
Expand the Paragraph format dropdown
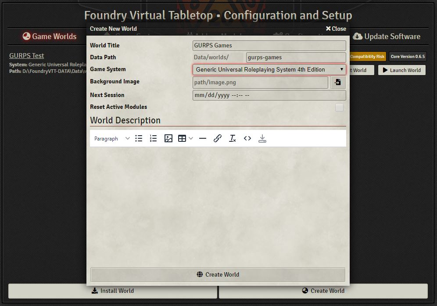[112, 138]
